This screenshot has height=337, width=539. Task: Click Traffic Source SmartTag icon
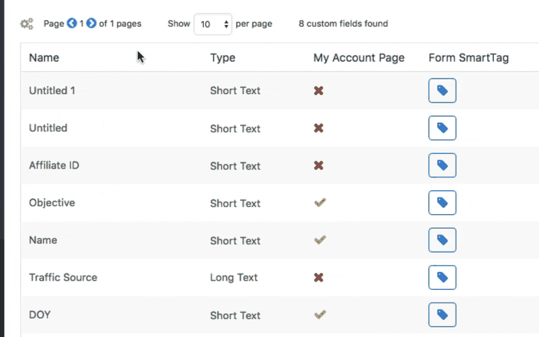click(x=442, y=277)
